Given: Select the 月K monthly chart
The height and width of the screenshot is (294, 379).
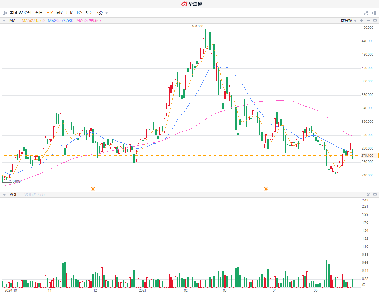Looking at the screenshot, I should [69, 13].
